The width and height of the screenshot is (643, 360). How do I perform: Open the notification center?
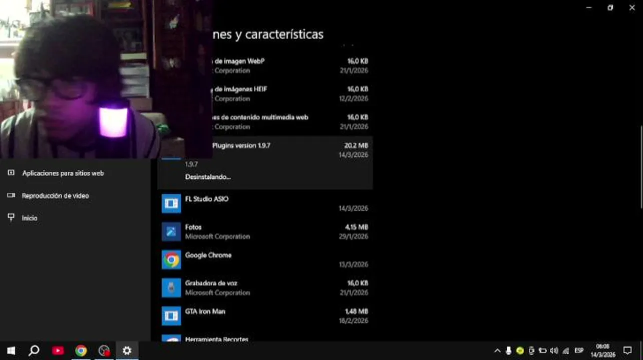[x=627, y=350]
